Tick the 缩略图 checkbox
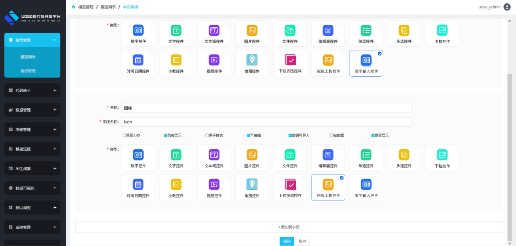The height and width of the screenshot is (246, 516). point(332,136)
